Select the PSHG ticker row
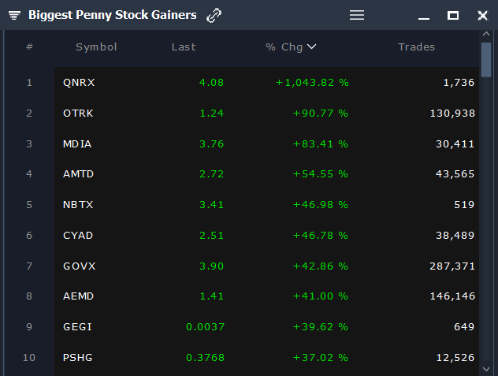This screenshot has height=376, width=498. (78, 358)
